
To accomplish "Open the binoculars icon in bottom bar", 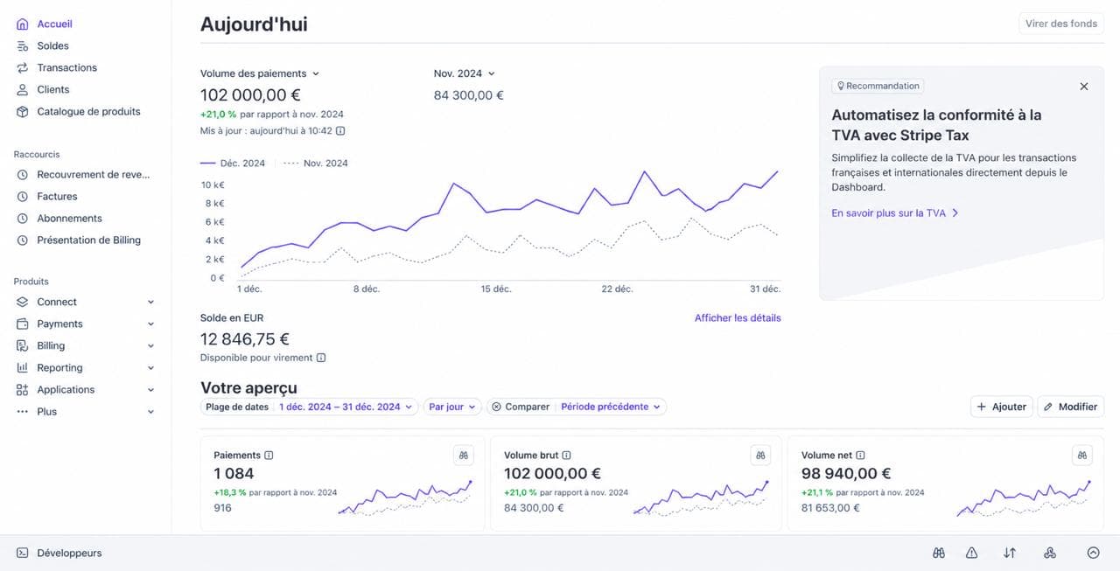I will [939, 553].
